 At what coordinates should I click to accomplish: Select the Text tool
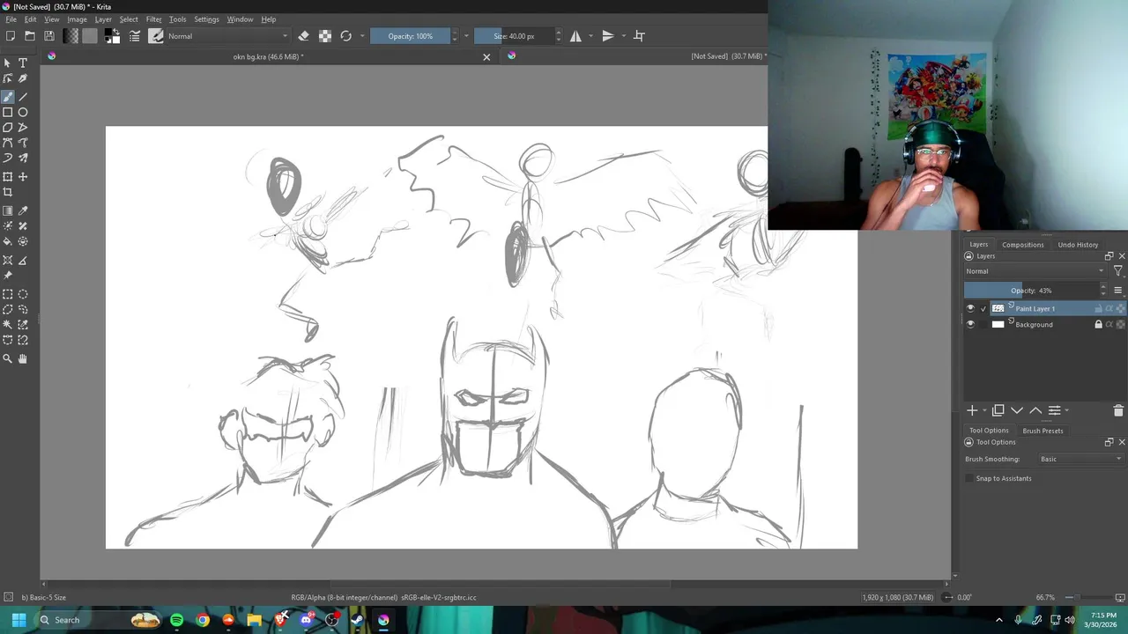coord(23,63)
